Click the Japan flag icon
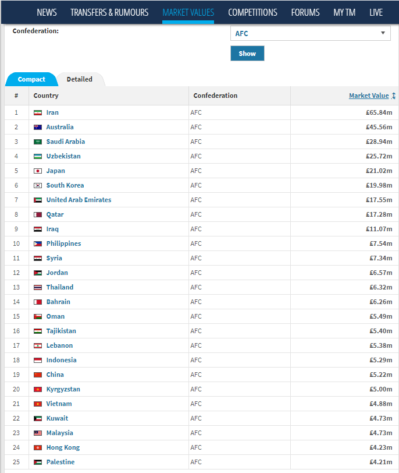 tap(38, 171)
